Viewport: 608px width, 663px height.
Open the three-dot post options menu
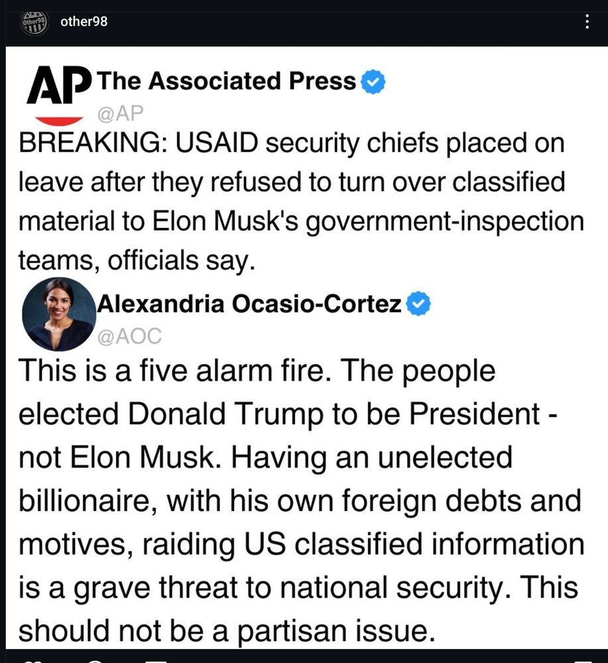587,22
